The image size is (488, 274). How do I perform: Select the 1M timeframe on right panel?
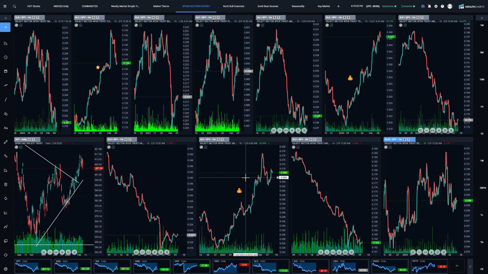482,25
